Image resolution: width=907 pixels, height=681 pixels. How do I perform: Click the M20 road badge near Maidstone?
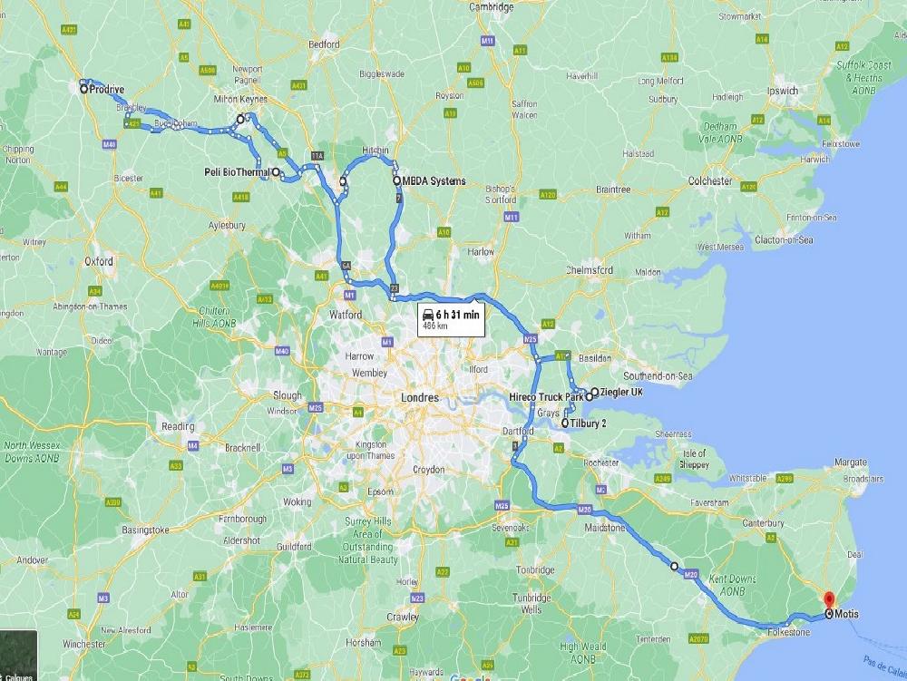[584, 510]
